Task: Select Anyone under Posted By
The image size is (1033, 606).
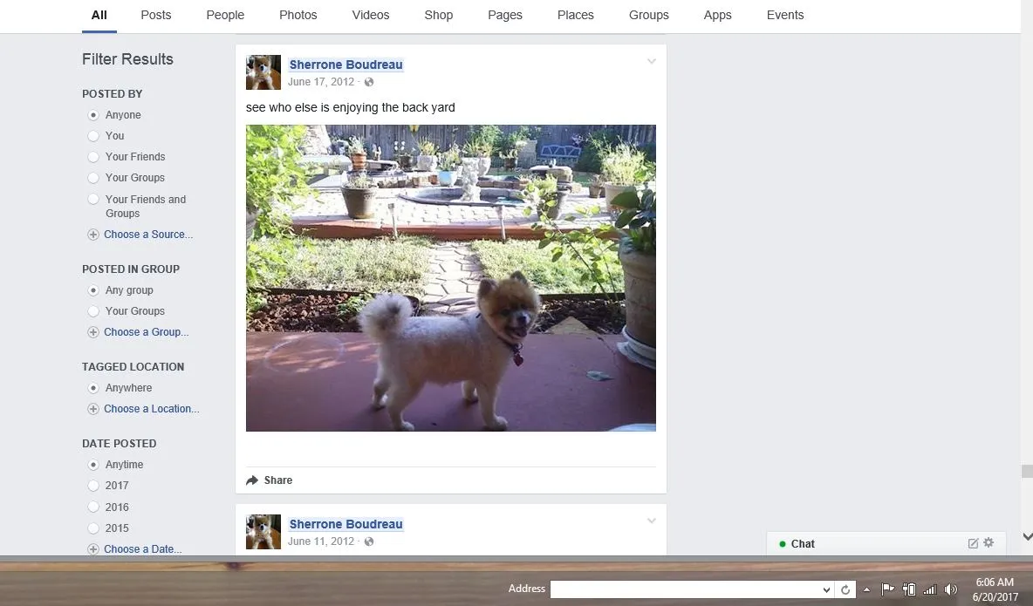Action: tap(93, 115)
